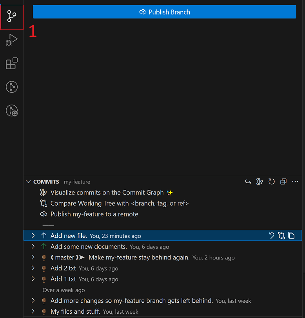Expand the 'Add 2.txt' commit
Image resolution: width=305 pixels, height=318 pixels.
pos(33,268)
